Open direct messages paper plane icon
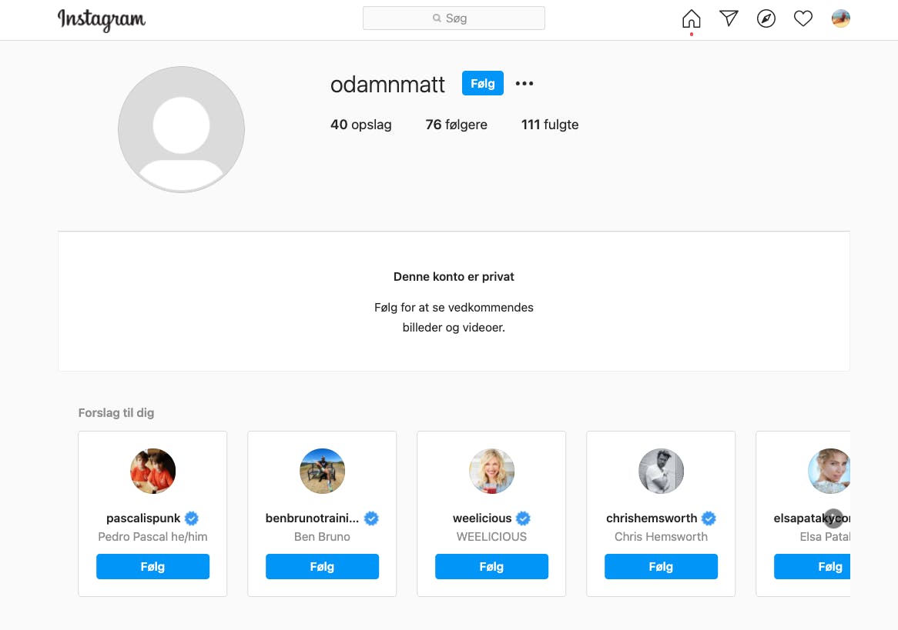898x630 pixels. [729, 18]
